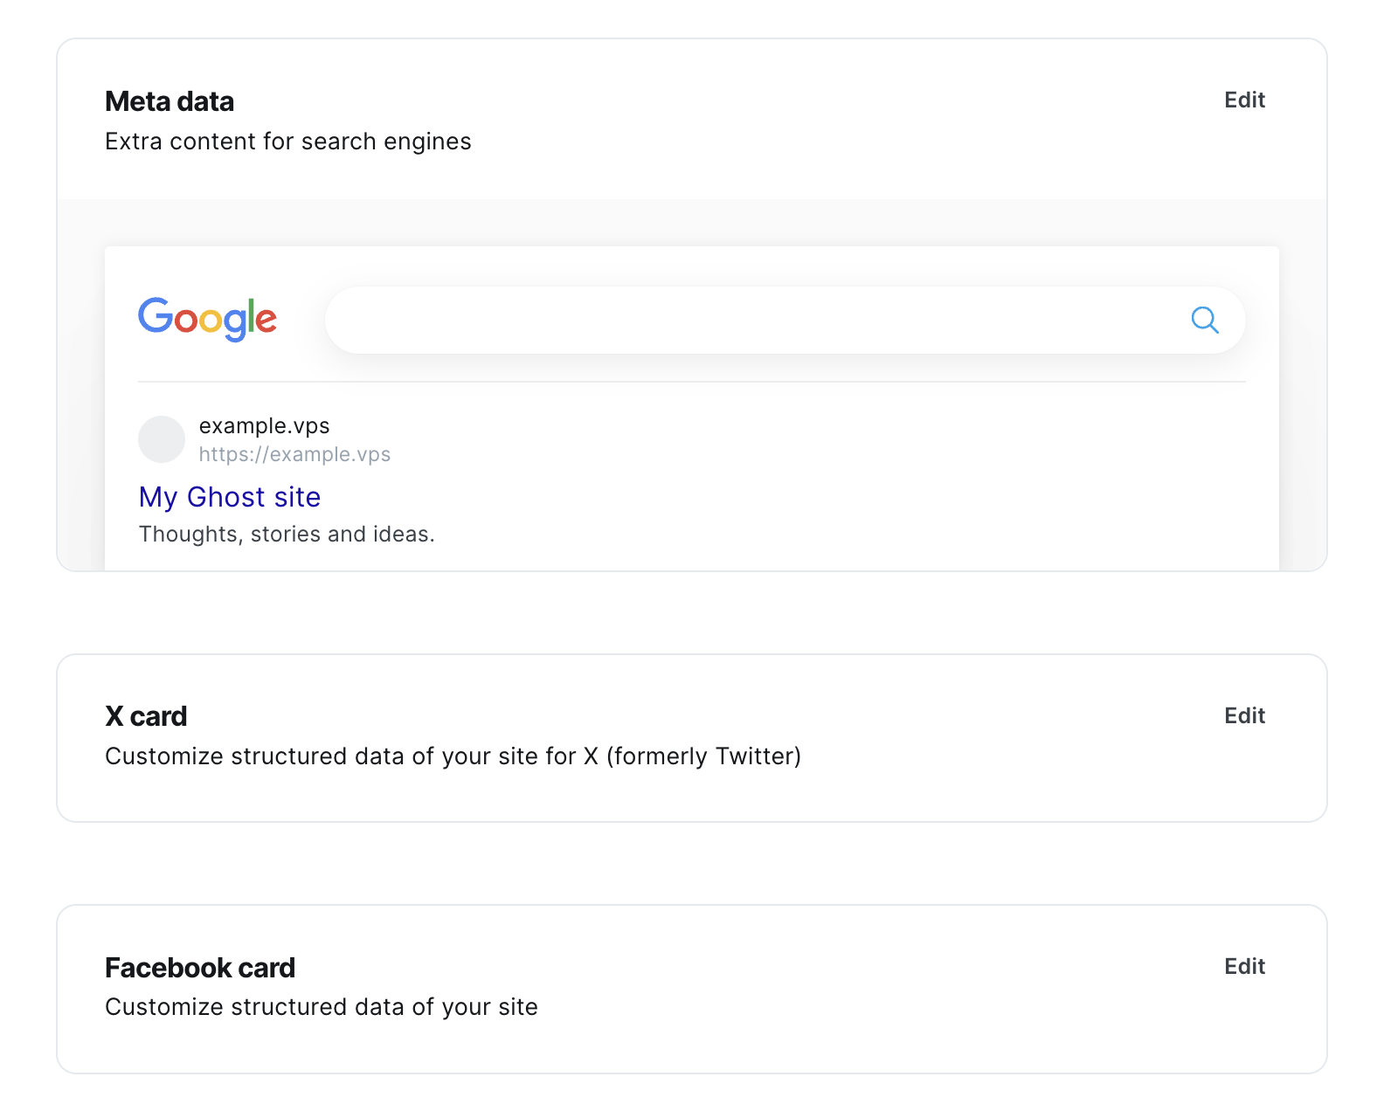Click the Facebook card section heading
Screen dimensions: 1384x1118
(199, 967)
